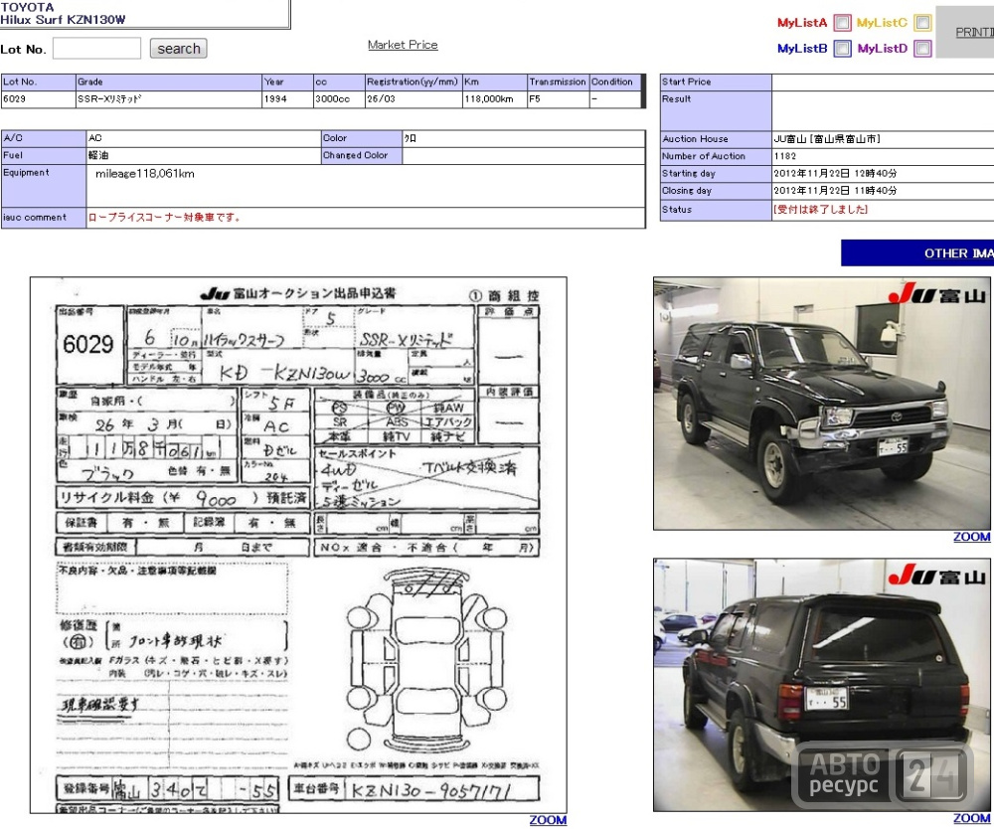
Task: Select the Closing day date value
Action: (x=835, y=190)
